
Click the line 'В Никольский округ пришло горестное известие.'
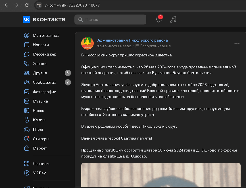coord(127,55)
